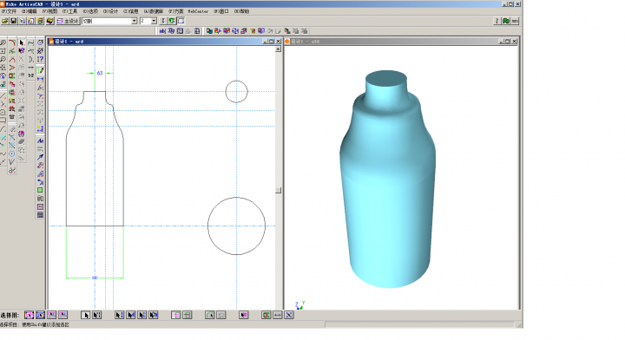Toggle the second blue selection mode button
Viewport: 625px width, 340px height.
tap(40, 316)
